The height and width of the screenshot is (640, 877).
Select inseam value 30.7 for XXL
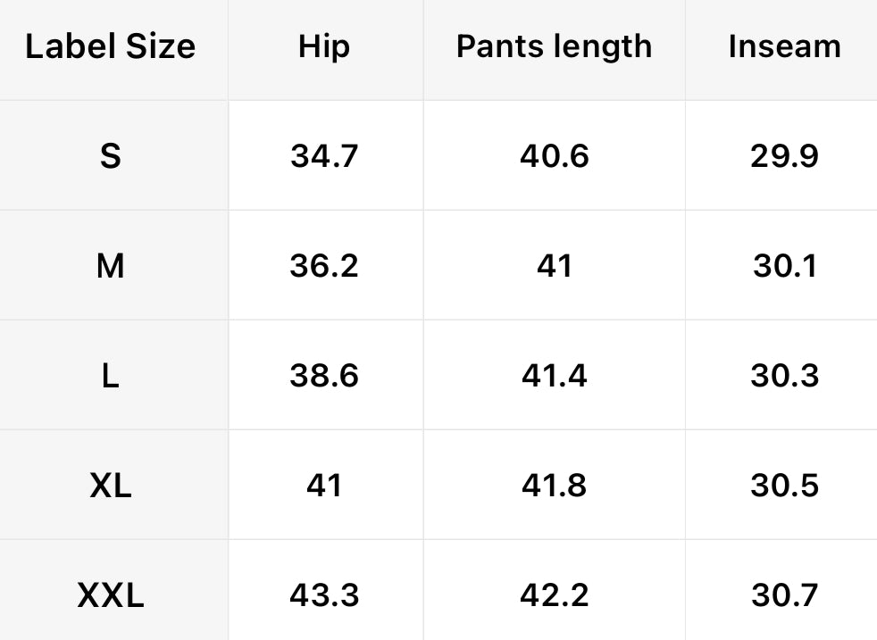click(x=784, y=595)
